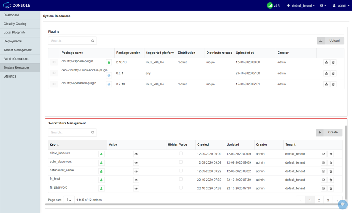Edit the allow_insecure secret
This screenshot has height=213, width=352.
[323, 154]
